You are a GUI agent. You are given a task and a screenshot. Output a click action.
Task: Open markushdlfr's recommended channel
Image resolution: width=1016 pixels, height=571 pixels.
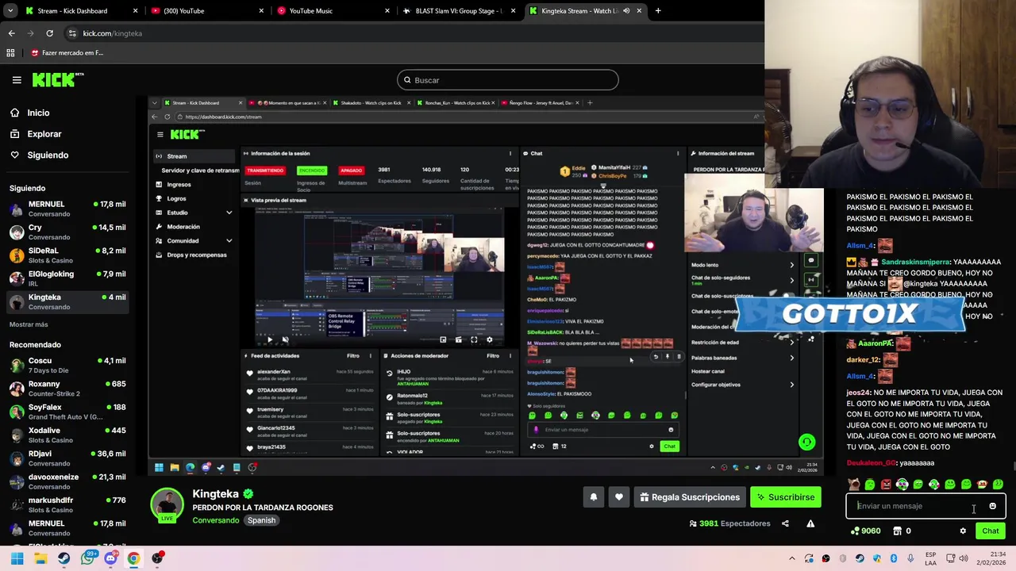tap(67, 504)
